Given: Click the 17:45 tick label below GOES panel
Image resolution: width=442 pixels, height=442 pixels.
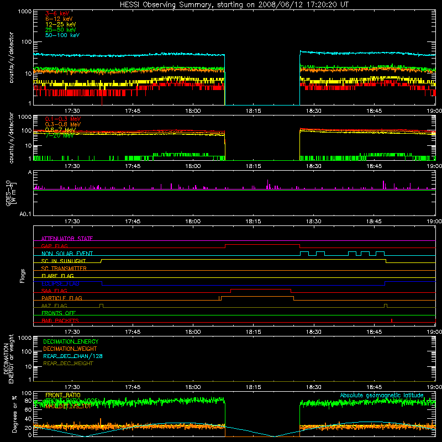Looking at the screenshot, I should 133,221.
